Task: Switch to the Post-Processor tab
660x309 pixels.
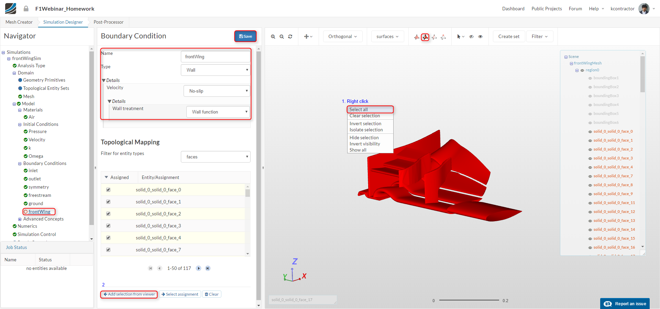Action: click(x=108, y=22)
